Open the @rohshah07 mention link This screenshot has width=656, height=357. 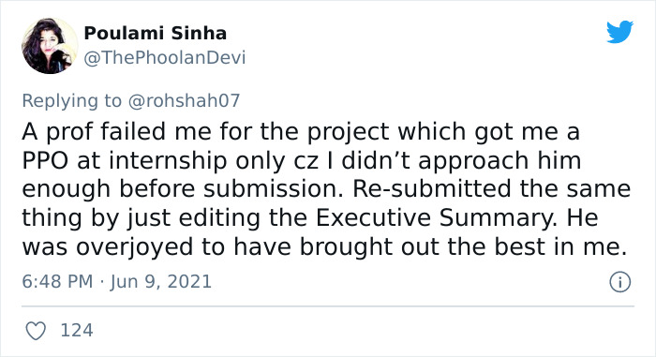click(x=184, y=100)
